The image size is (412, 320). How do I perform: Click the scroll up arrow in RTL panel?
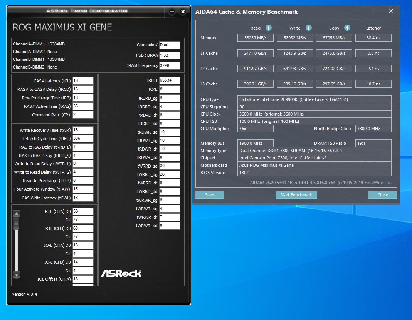[17, 213]
